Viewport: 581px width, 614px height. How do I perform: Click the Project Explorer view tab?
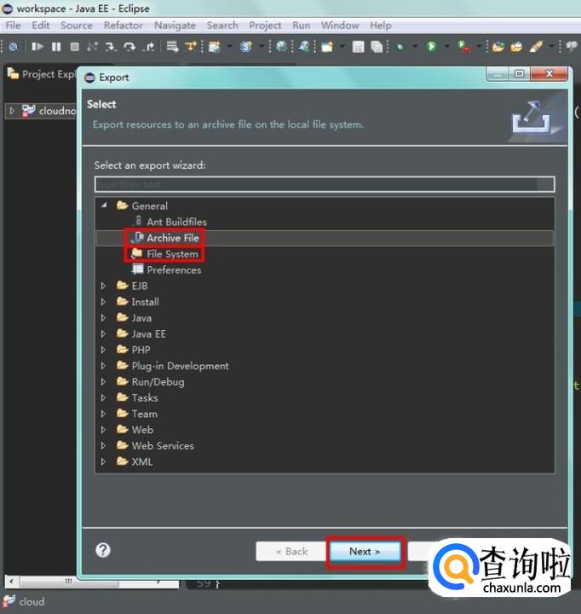(x=41, y=74)
